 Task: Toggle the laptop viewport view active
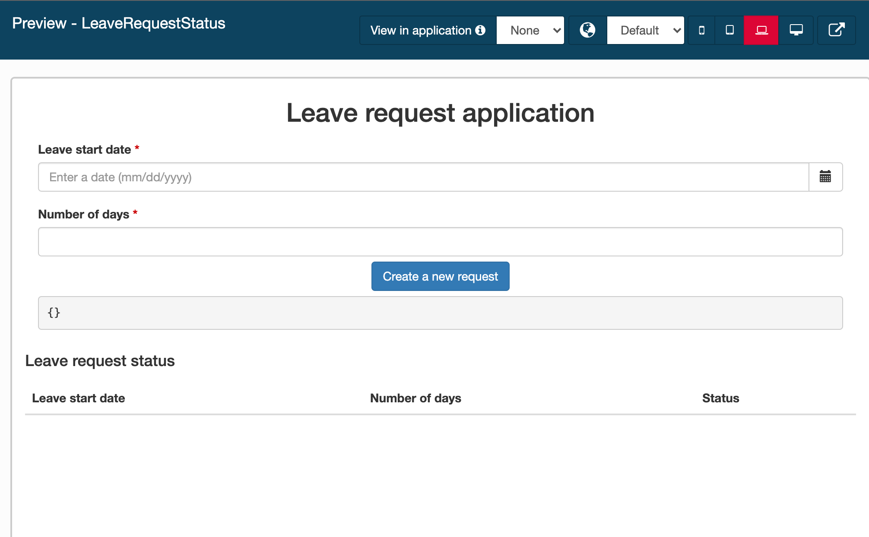pos(760,29)
